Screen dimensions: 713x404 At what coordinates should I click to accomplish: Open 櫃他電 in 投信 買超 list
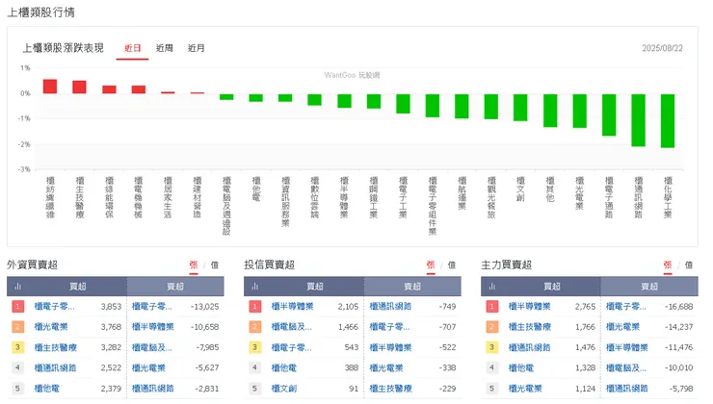coord(283,367)
